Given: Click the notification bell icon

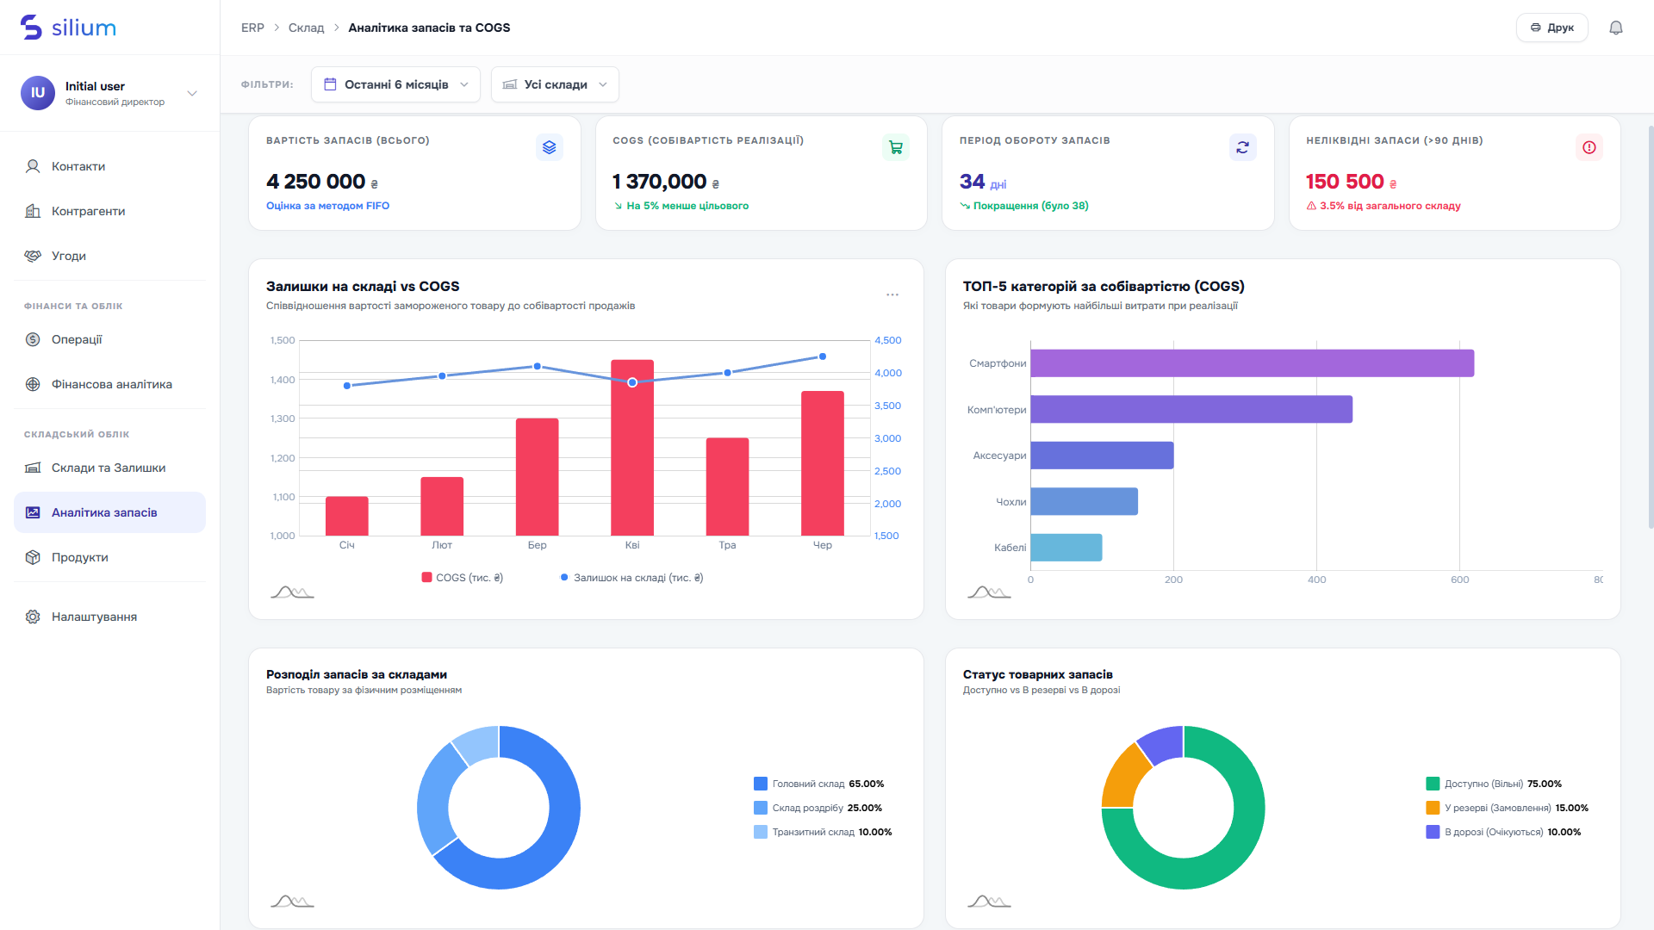Looking at the screenshot, I should pyautogui.click(x=1616, y=28).
